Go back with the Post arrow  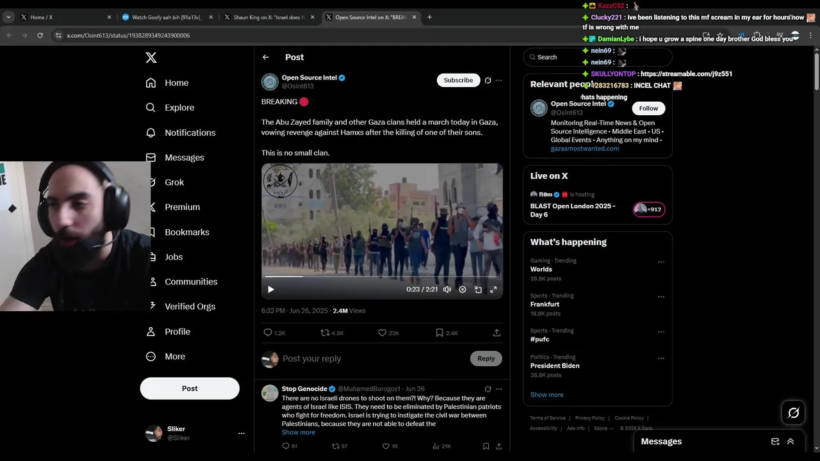pos(266,57)
